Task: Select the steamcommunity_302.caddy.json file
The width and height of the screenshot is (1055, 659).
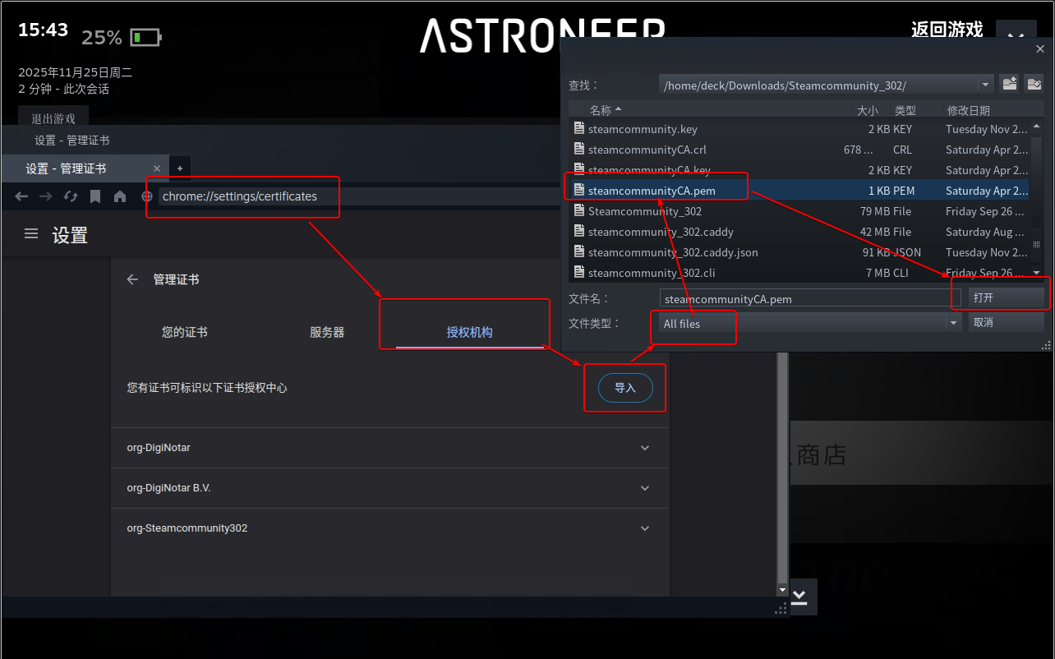Action: (673, 252)
